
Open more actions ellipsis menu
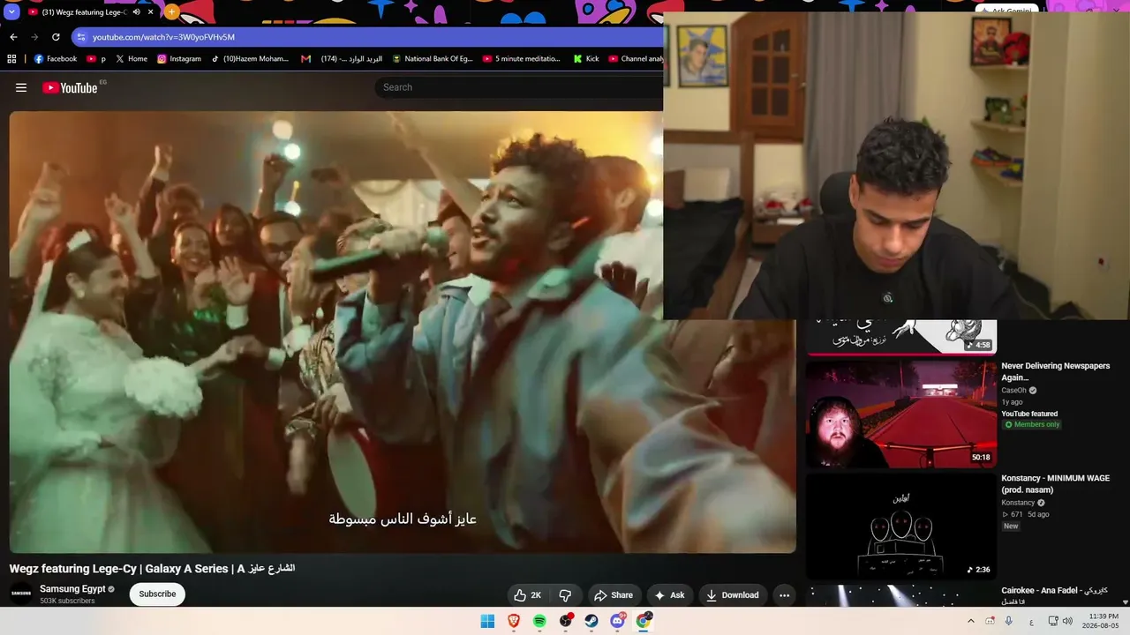point(784,595)
